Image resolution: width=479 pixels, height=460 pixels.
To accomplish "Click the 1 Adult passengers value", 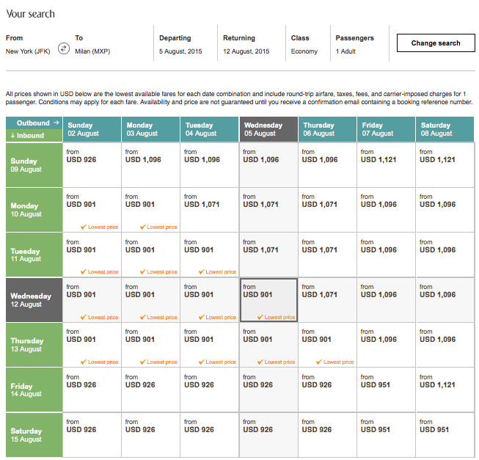I will 345,51.
